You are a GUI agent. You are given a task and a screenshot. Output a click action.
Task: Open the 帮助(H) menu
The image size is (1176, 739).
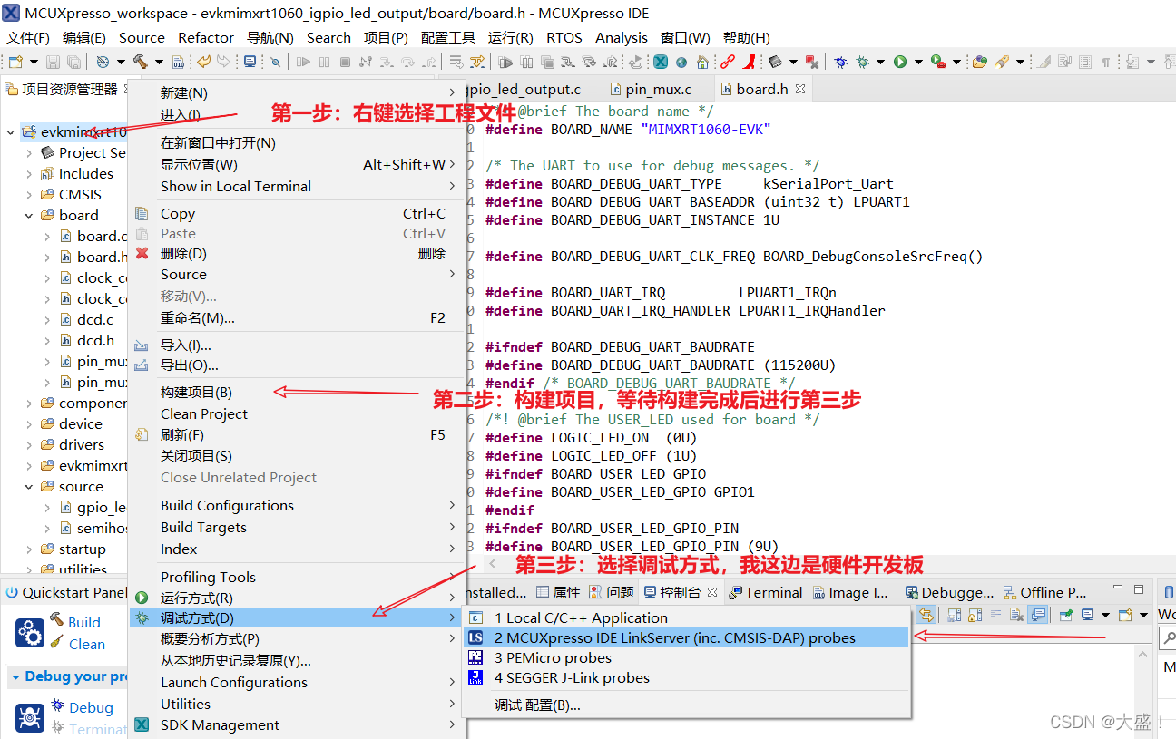747,37
